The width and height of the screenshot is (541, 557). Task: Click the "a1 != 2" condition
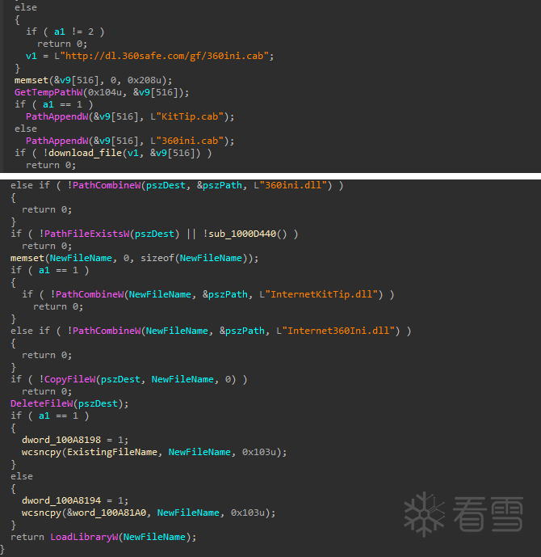click(74, 32)
